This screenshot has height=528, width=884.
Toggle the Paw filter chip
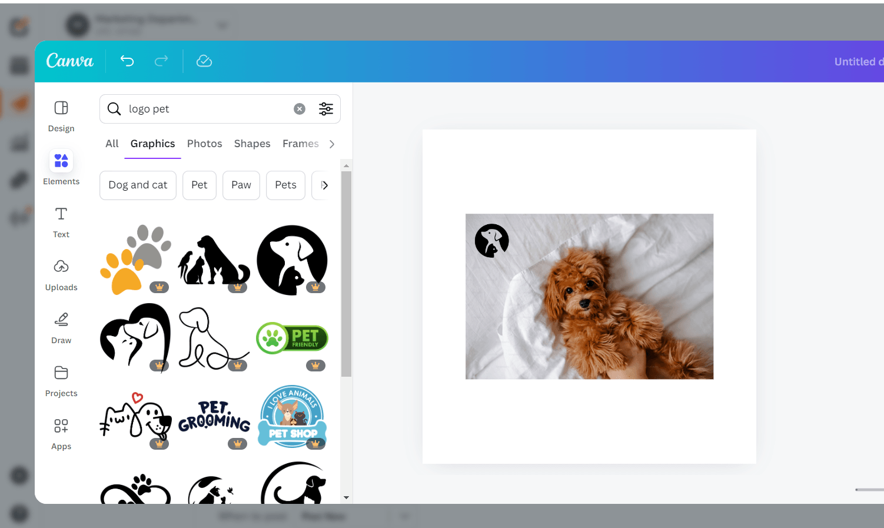coord(241,185)
